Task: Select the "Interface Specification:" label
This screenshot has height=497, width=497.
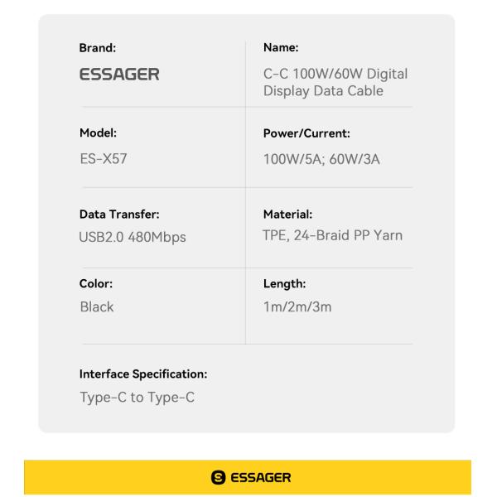Action: pos(142,374)
